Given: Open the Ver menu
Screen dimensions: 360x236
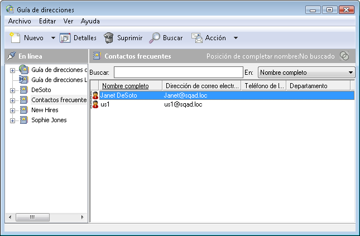Looking at the screenshot, I should coord(68,21).
